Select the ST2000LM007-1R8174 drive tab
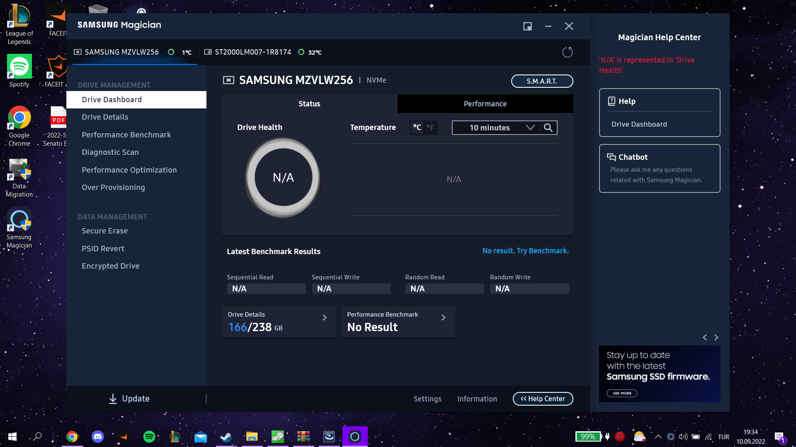The image size is (796, 447). pos(253,52)
